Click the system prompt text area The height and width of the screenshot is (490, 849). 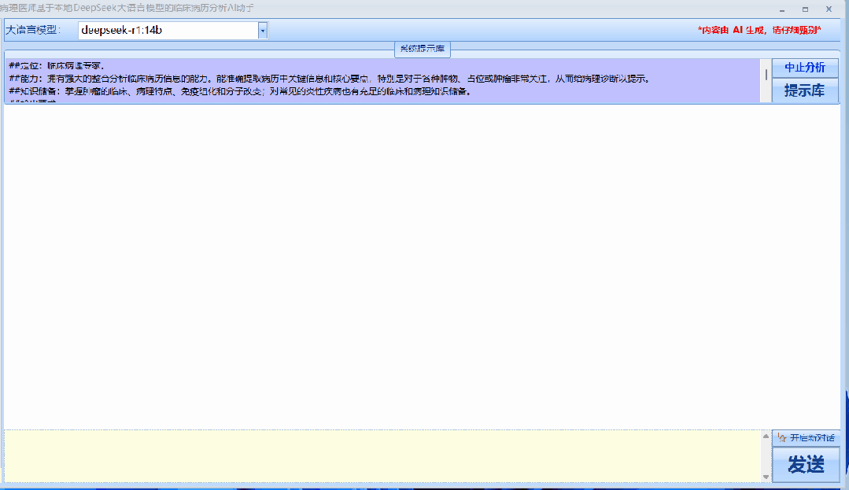[383, 80]
